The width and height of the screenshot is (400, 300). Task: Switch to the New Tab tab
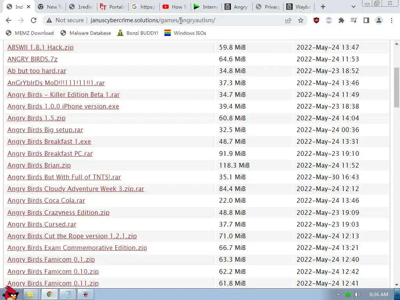click(50, 7)
